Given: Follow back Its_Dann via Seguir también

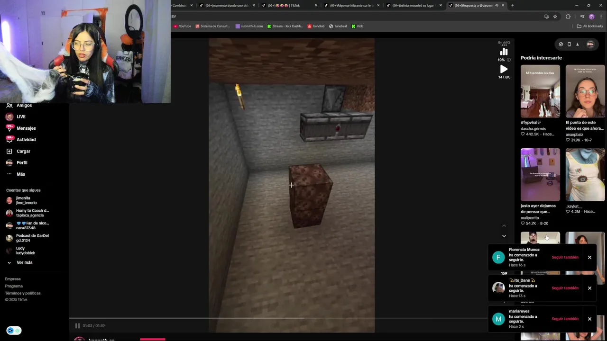Looking at the screenshot, I should tap(565, 288).
